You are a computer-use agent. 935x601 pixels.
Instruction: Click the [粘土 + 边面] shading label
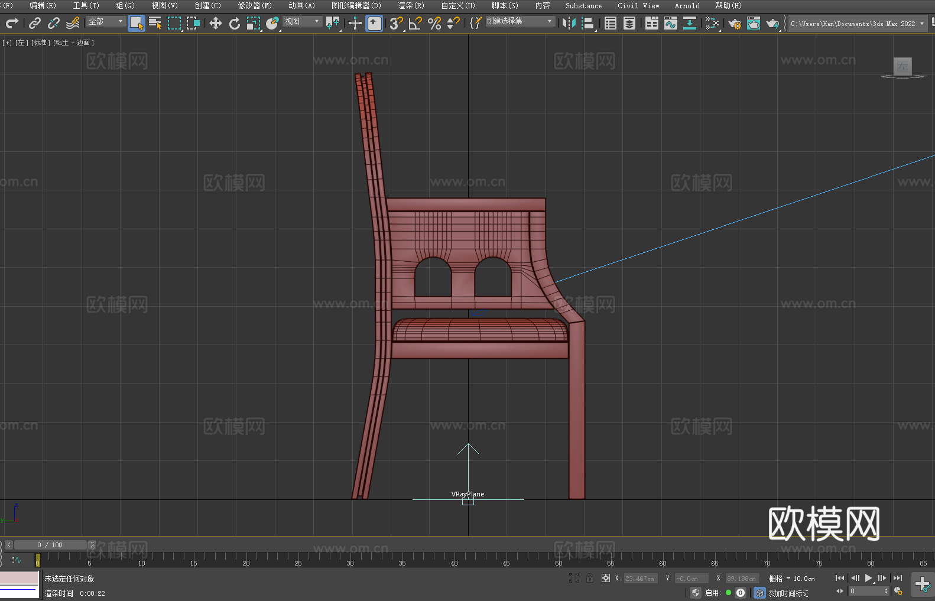[x=73, y=43]
